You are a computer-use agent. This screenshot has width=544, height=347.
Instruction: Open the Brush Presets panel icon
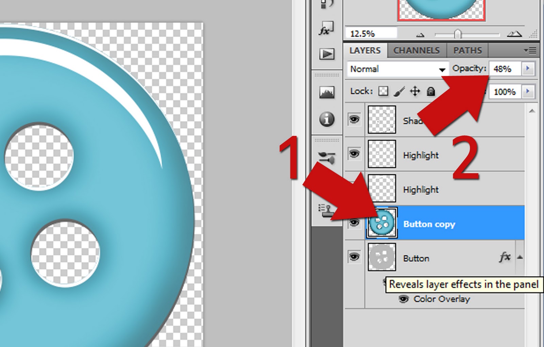click(327, 158)
